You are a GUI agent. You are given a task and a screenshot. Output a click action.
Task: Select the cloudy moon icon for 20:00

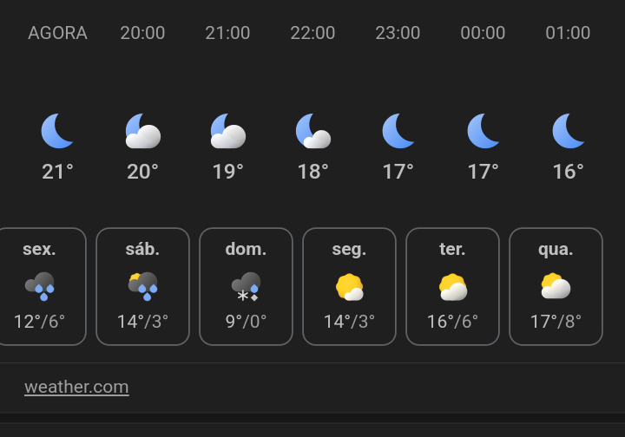tap(143, 131)
